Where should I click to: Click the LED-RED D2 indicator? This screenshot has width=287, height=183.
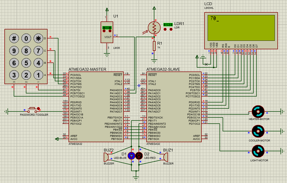click(x=139, y=156)
